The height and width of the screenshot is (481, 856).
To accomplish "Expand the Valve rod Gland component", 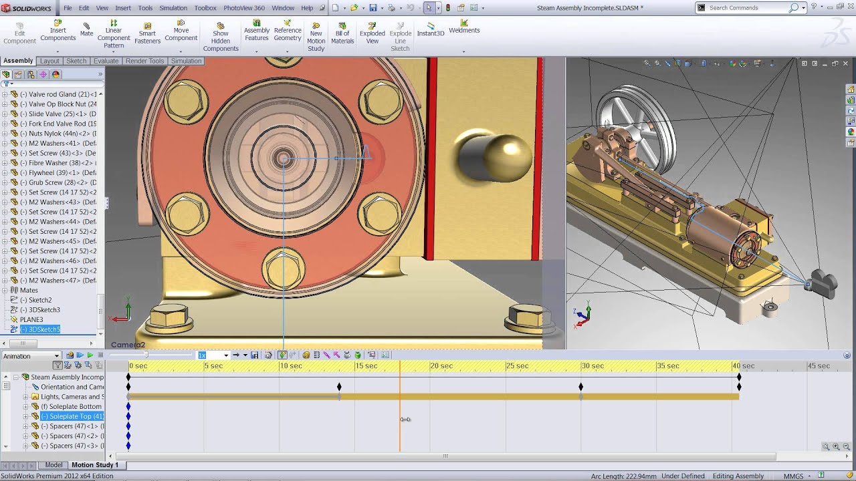I will click(5, 94).
